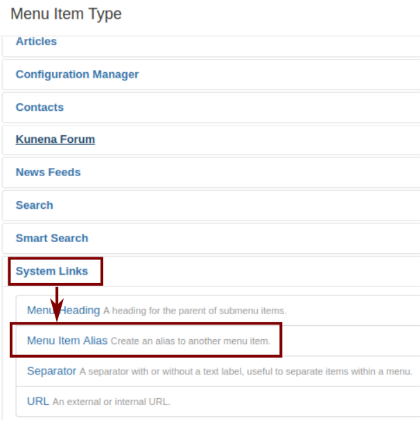Expand the Smart Search section
Screen dimensions: 420x421
[52, 238]
